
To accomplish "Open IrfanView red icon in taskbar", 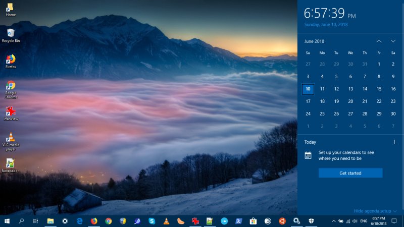I will point(195,221).
